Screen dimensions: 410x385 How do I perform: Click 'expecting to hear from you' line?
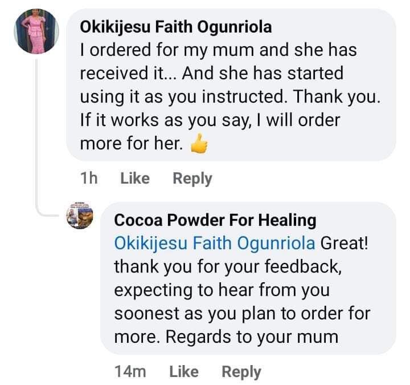pyautogui.click(x=222, y=290)
